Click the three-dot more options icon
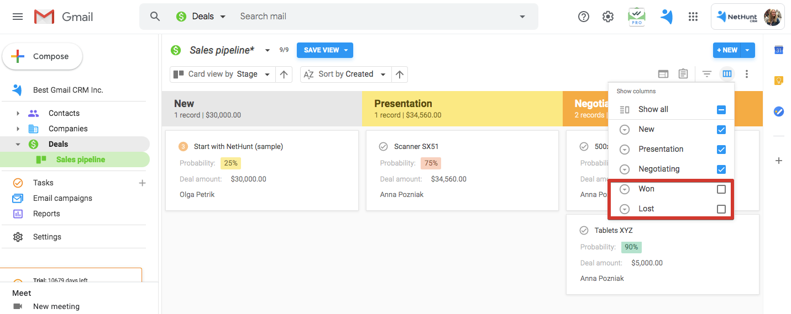 747,74
